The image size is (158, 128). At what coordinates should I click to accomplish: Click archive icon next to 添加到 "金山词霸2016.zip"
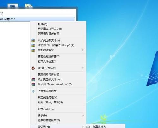click(33, 45)
